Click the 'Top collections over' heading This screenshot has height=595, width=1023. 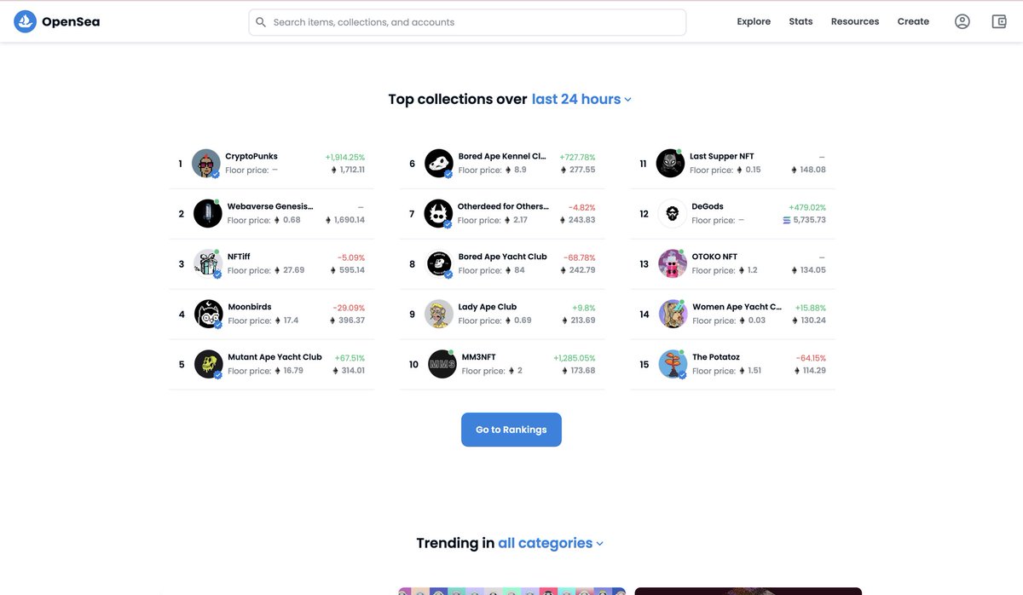coord(458,99)
